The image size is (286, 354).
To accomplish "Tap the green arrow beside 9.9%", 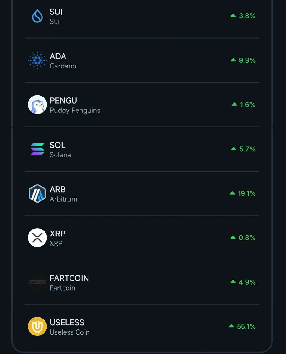I will coord(233,60).
